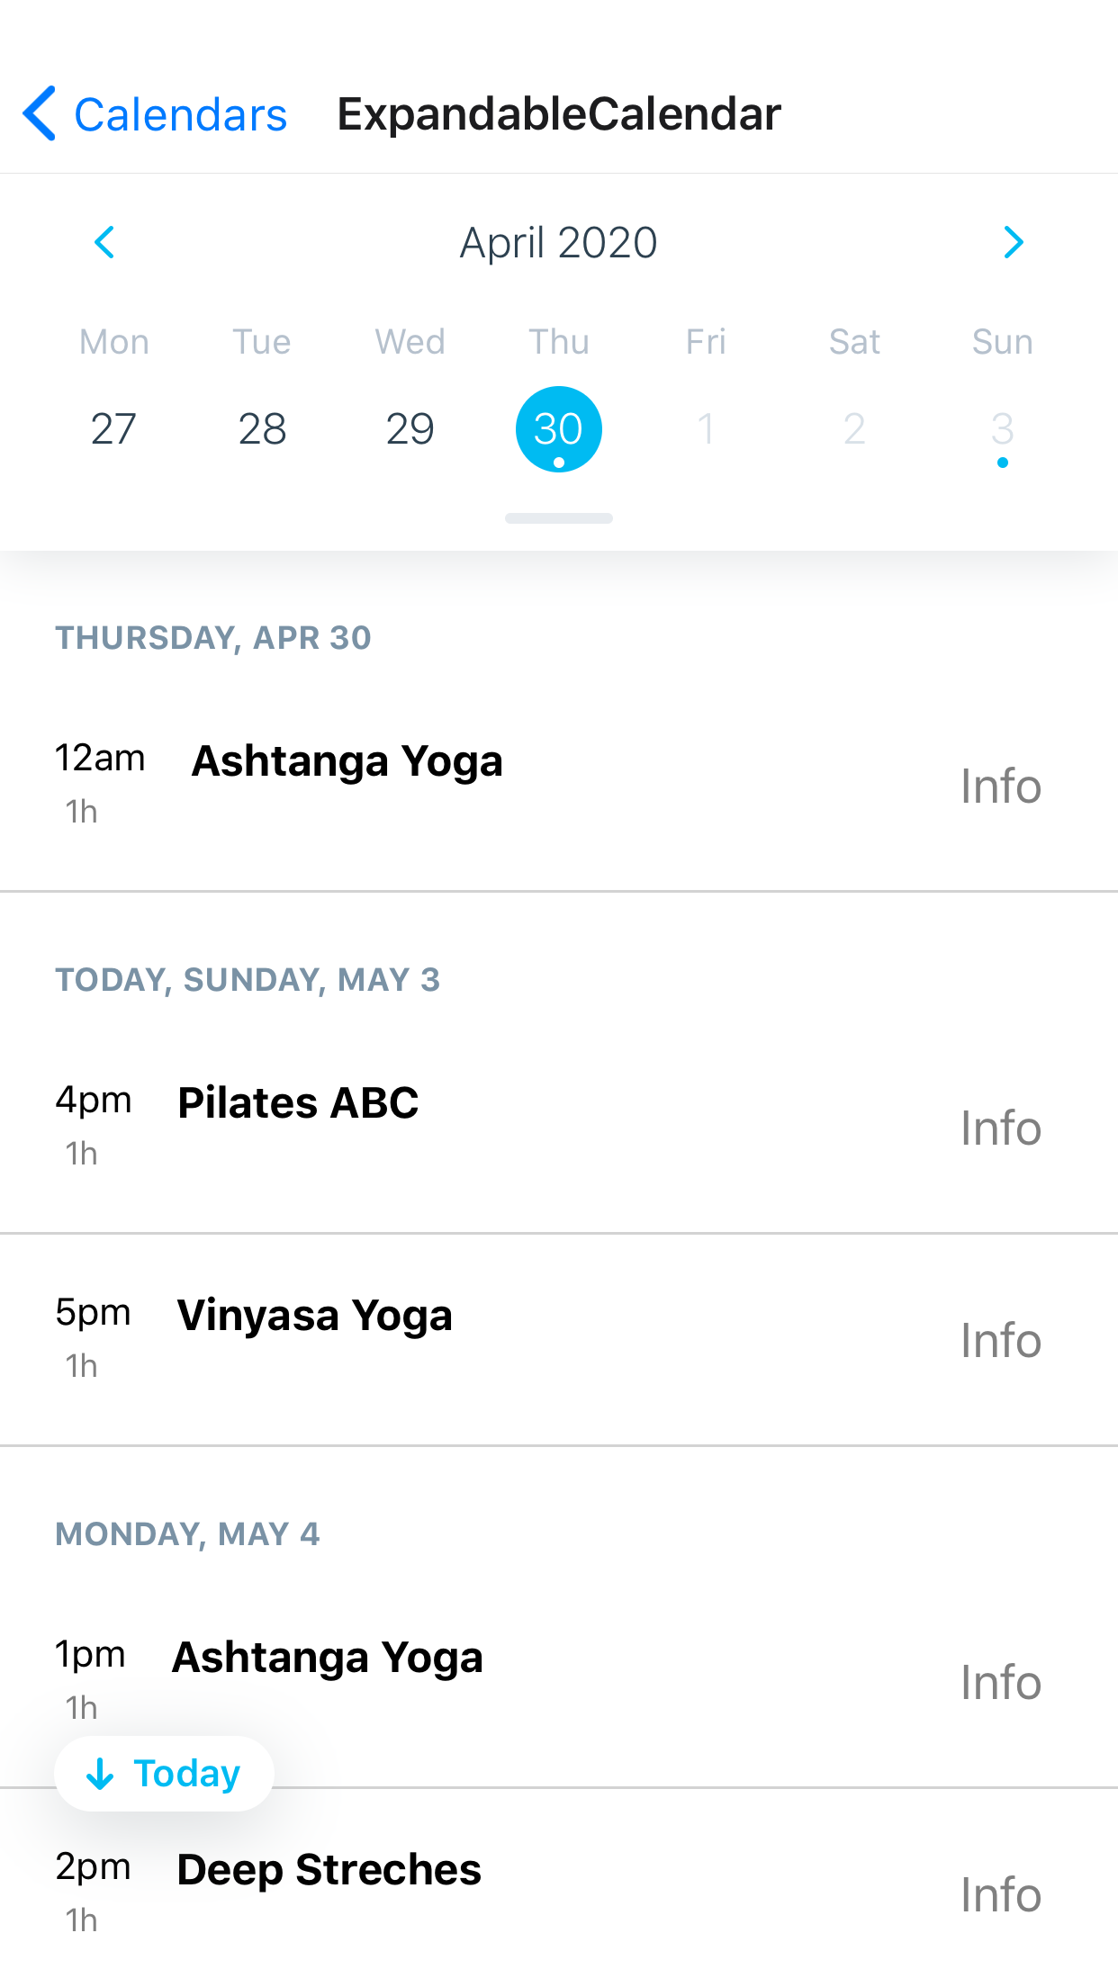
Task: Select Tuesday 28 in the week row
Action: click(262, 428)
